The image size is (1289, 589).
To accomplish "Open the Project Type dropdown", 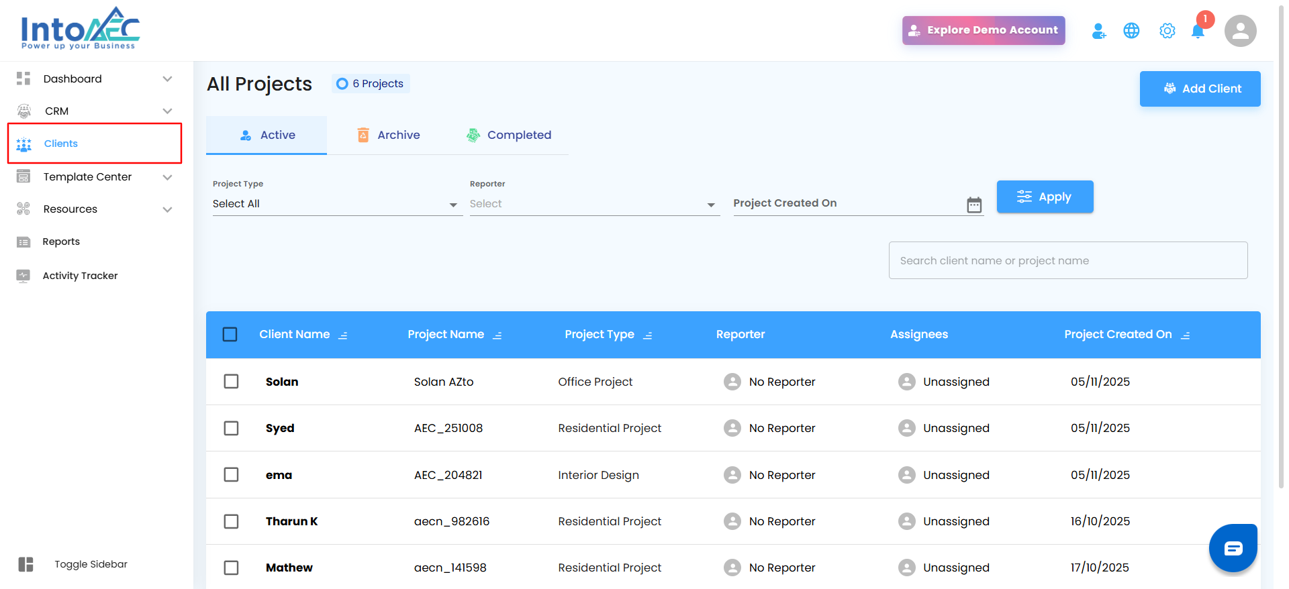I will coord(337,204).
